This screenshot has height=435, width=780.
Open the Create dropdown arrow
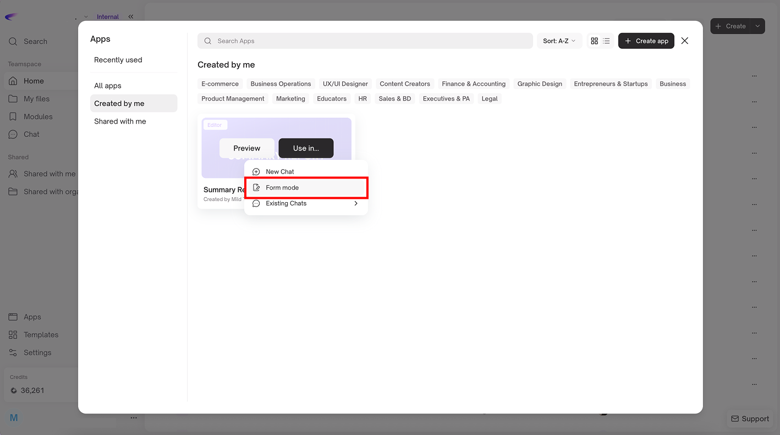[x=757, y=26]
